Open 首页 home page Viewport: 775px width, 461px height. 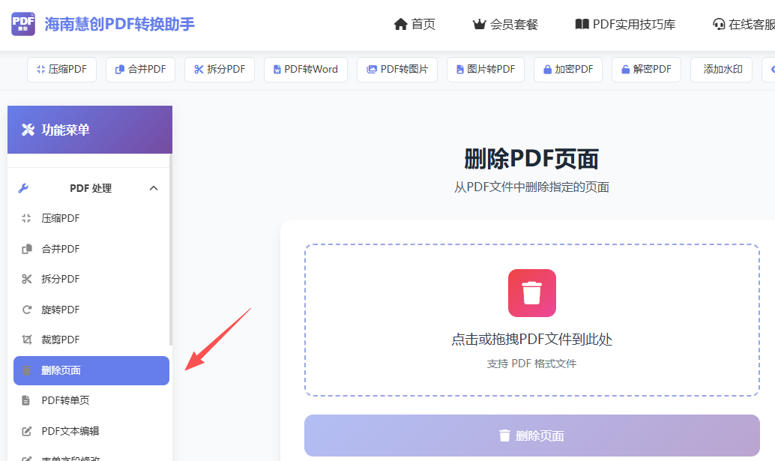tap(414, 24)
